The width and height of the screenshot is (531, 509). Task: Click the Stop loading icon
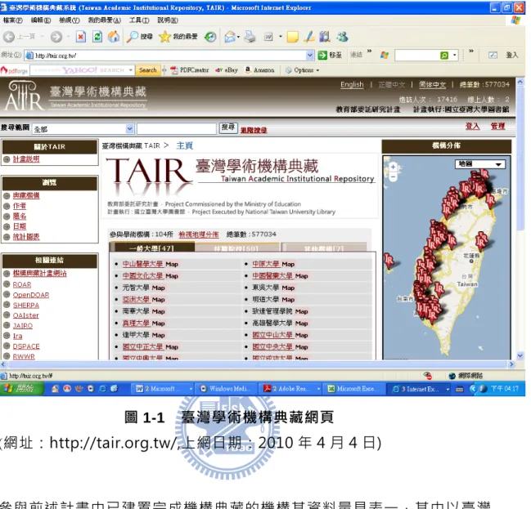(81, 37)
